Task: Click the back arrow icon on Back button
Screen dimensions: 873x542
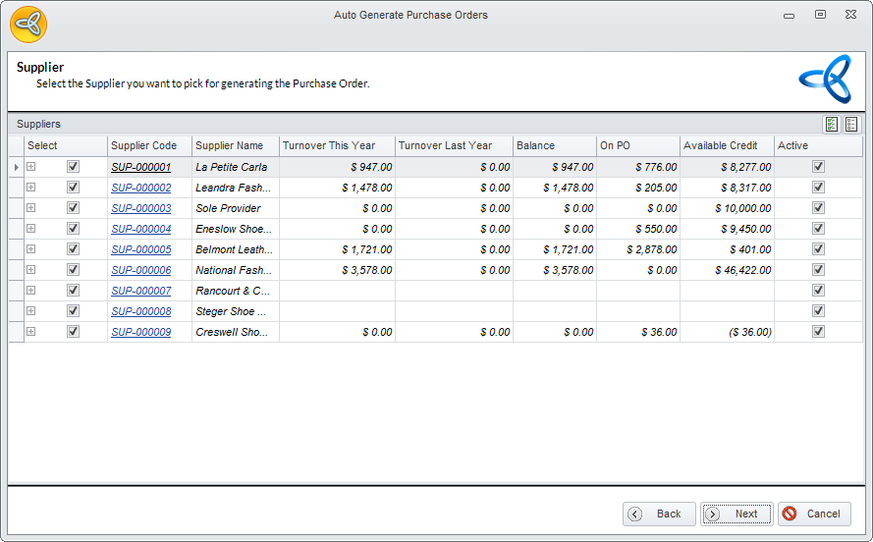Action: 635,514
